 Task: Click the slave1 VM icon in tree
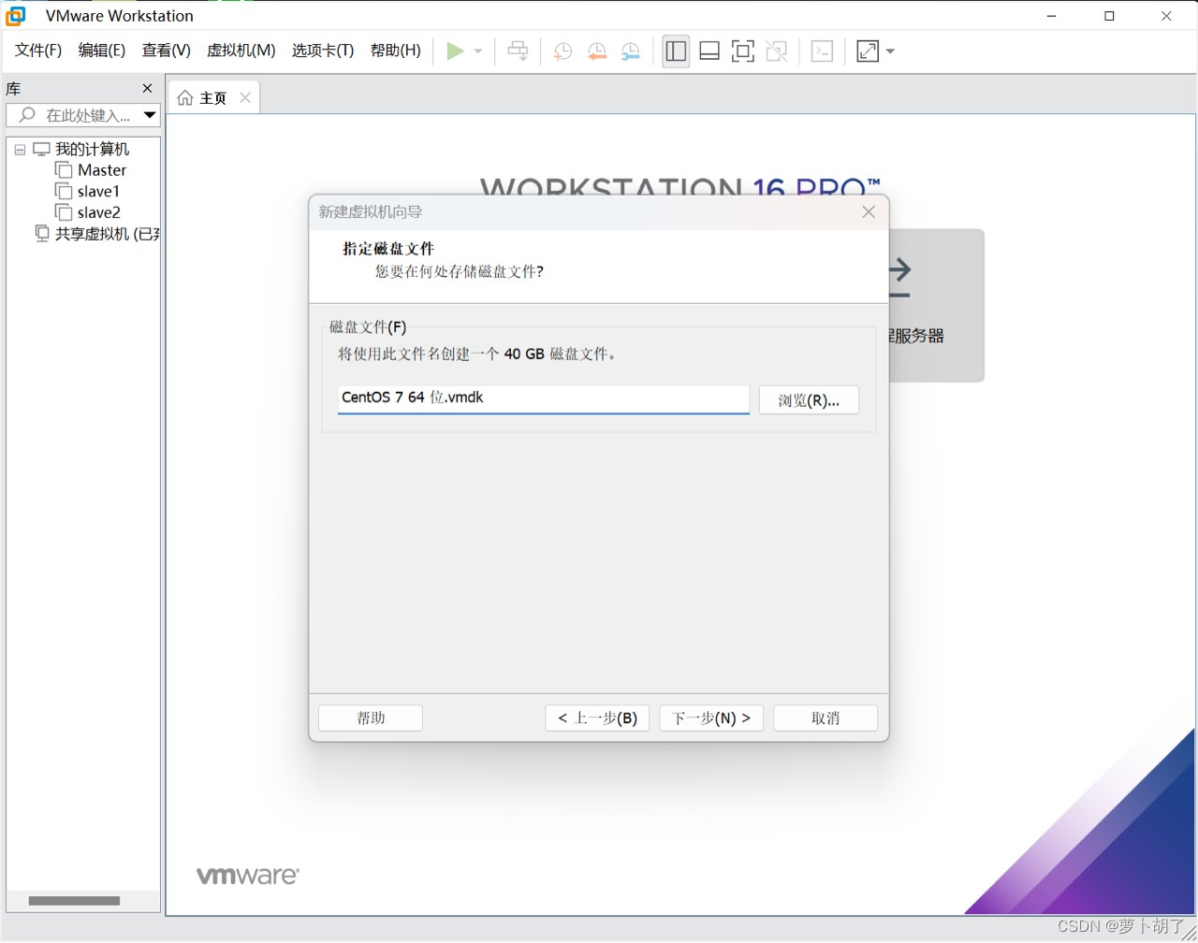coord(64,191)
